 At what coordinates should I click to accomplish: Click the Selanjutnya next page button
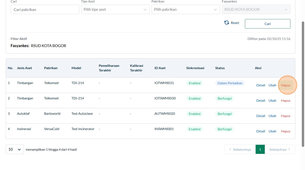coord(280,149)
